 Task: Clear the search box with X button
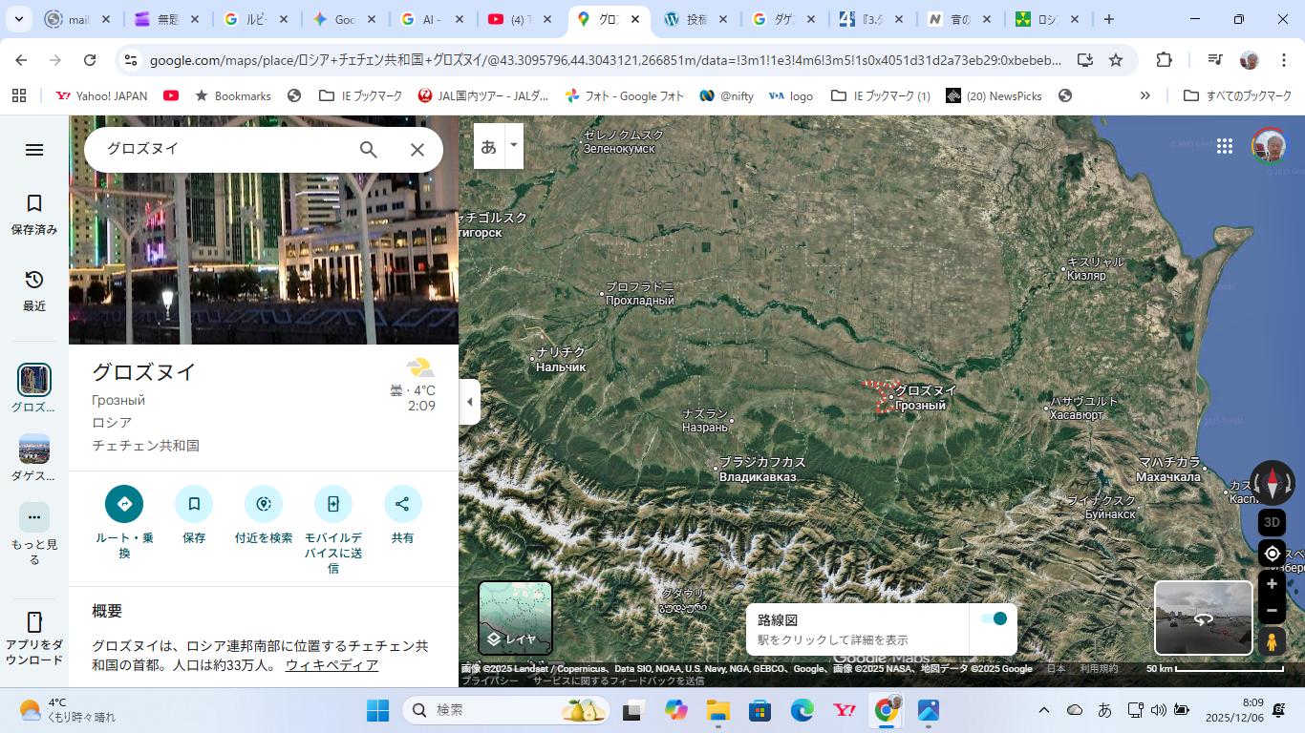(x=417, y=150)
